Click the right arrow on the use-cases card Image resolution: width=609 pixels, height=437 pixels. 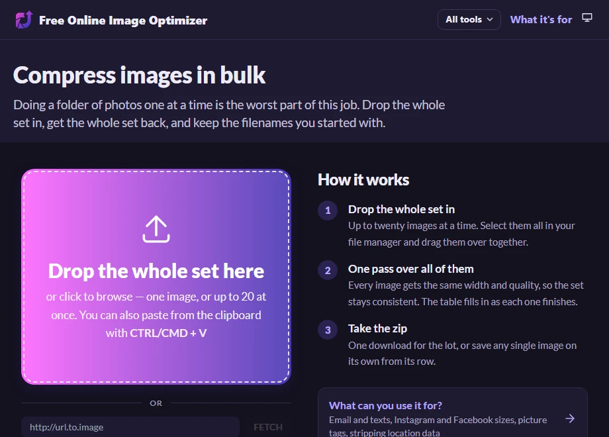[570, 418]
